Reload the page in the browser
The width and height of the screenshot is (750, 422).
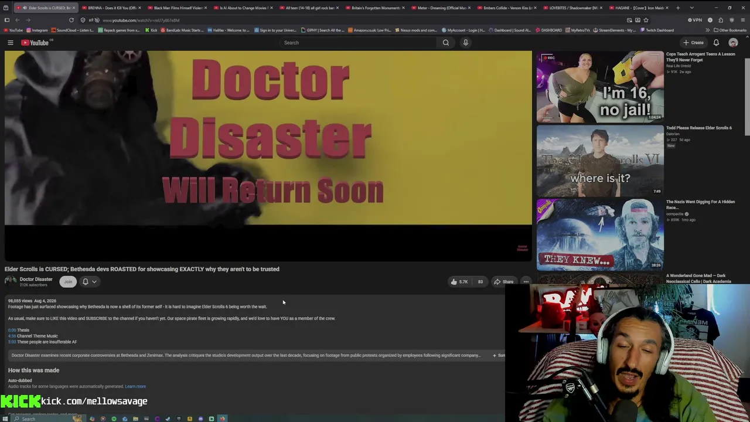coord(71,20)
